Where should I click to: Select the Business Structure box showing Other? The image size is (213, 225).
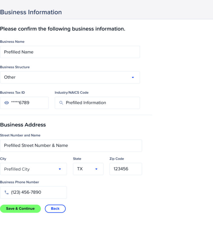pyautogui.click(x=70, y=77)
